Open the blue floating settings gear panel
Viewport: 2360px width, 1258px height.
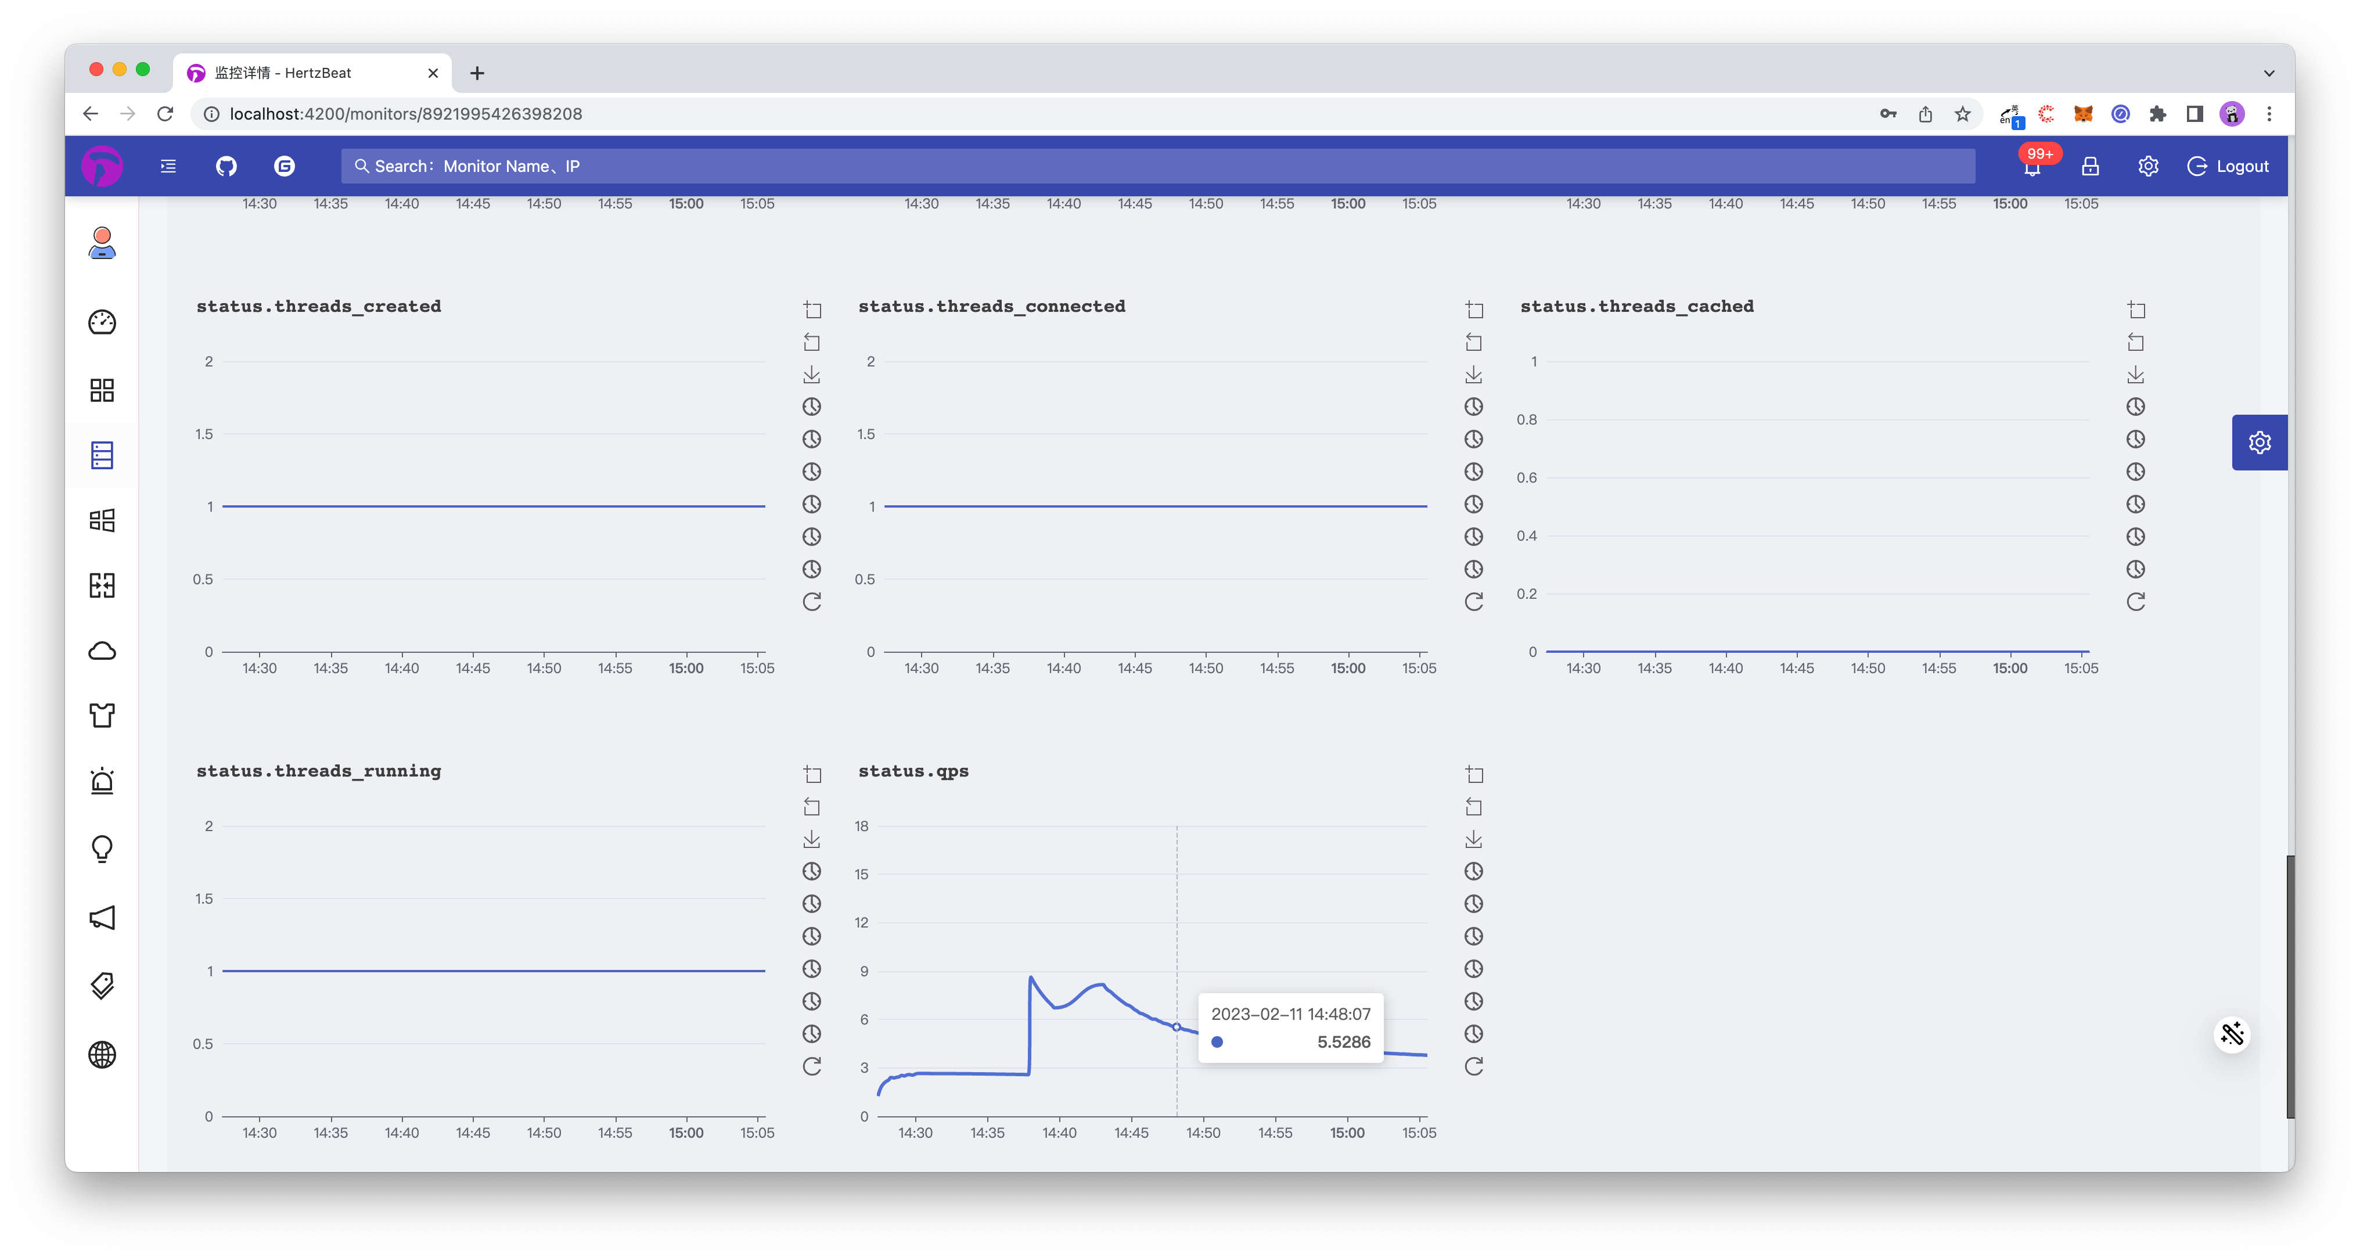pos(2259,443)
